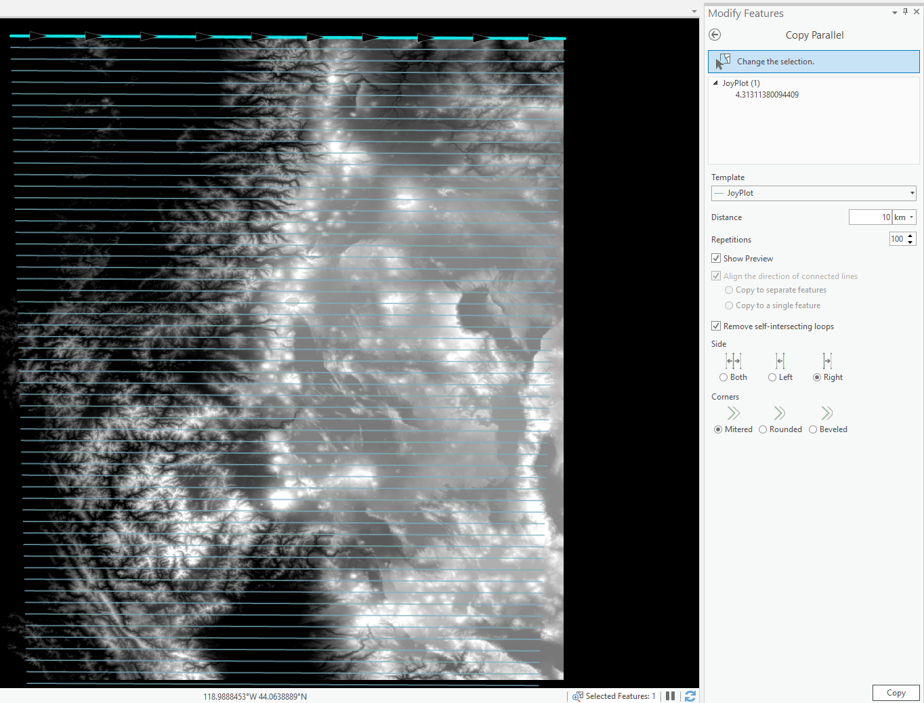
Task: Select the Both side radio button
Action: [x=723, y=377]
